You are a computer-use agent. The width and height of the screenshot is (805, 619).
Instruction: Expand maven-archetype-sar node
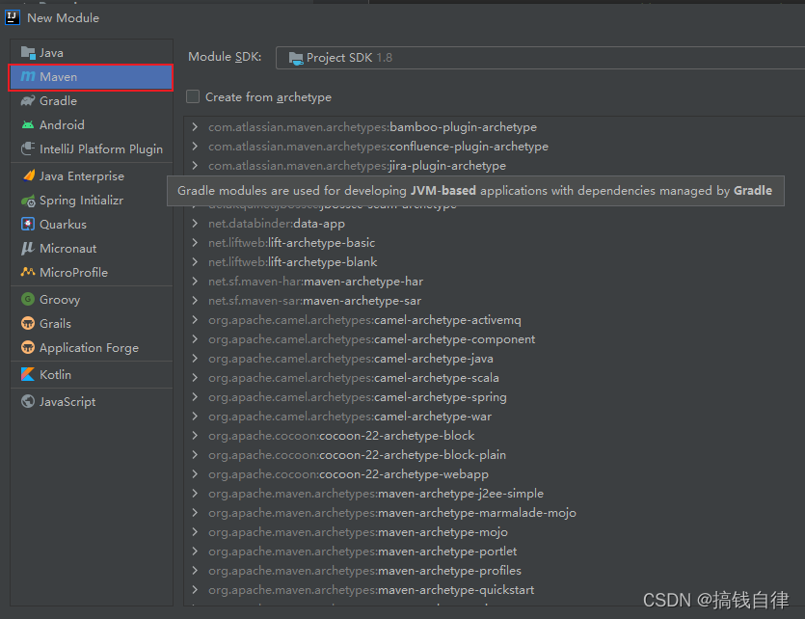coord(195,300)
